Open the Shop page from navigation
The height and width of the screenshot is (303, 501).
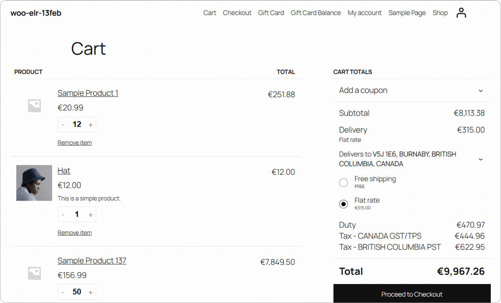coord(440,12)
